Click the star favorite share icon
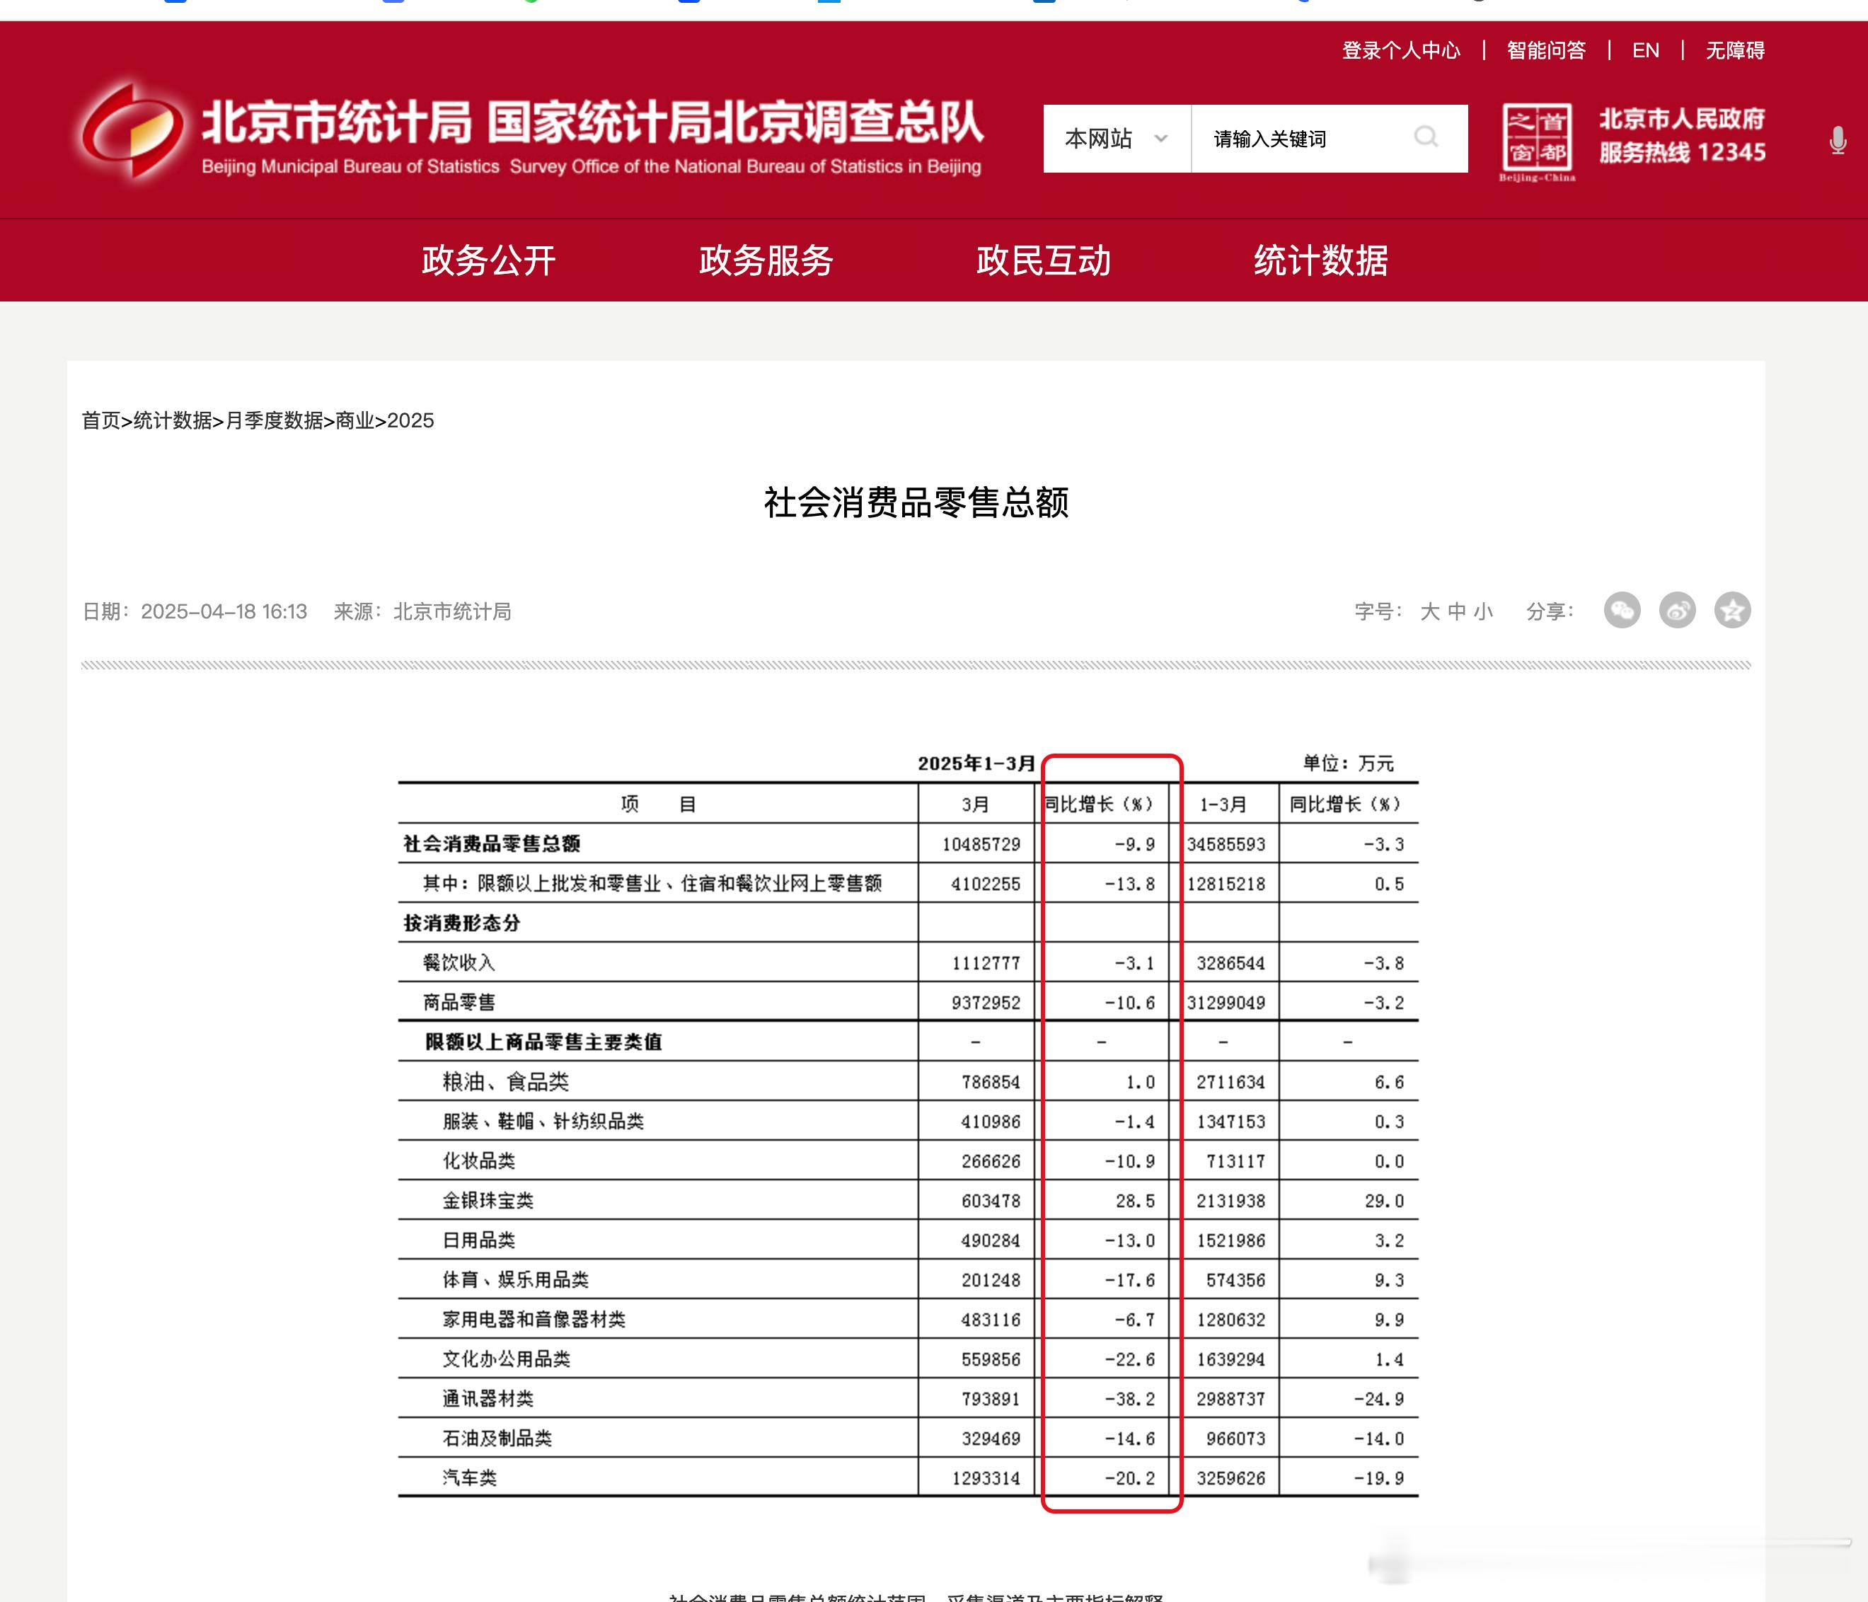1868x1602 pixels. click(x=1732, y=611)
